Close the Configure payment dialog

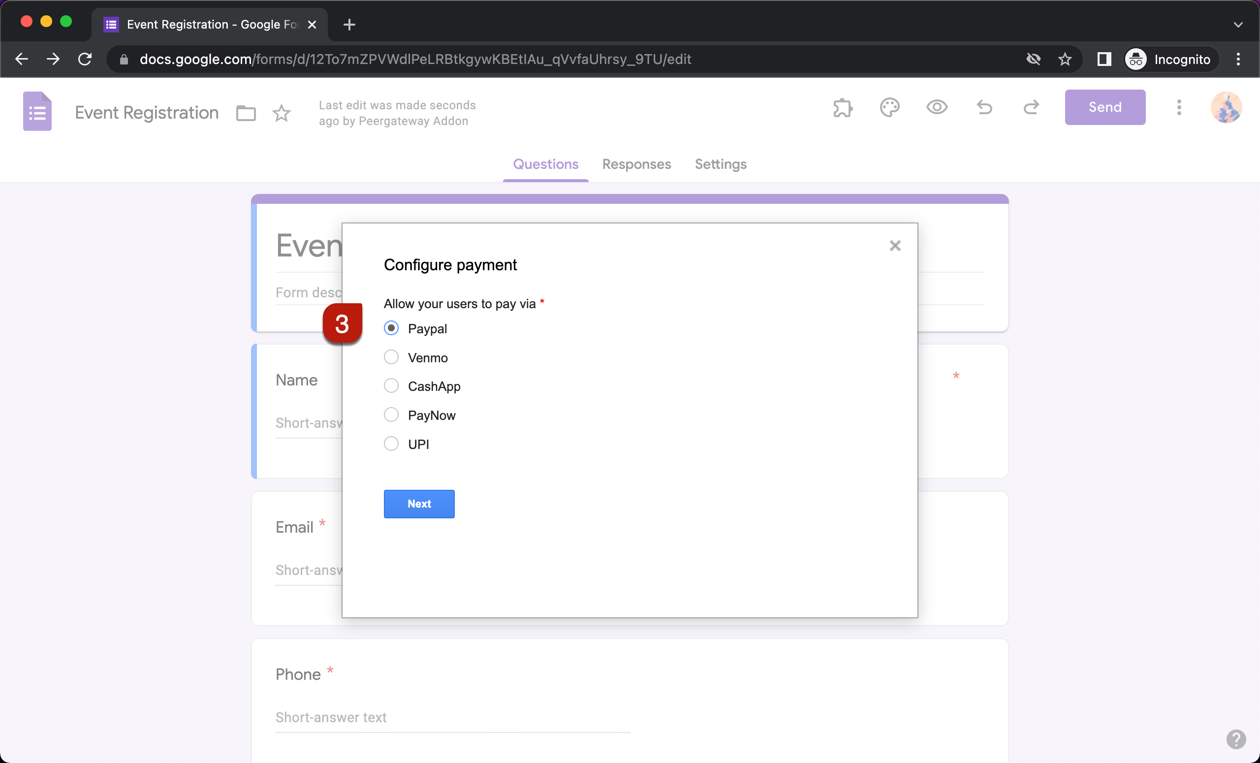[895, 246]
